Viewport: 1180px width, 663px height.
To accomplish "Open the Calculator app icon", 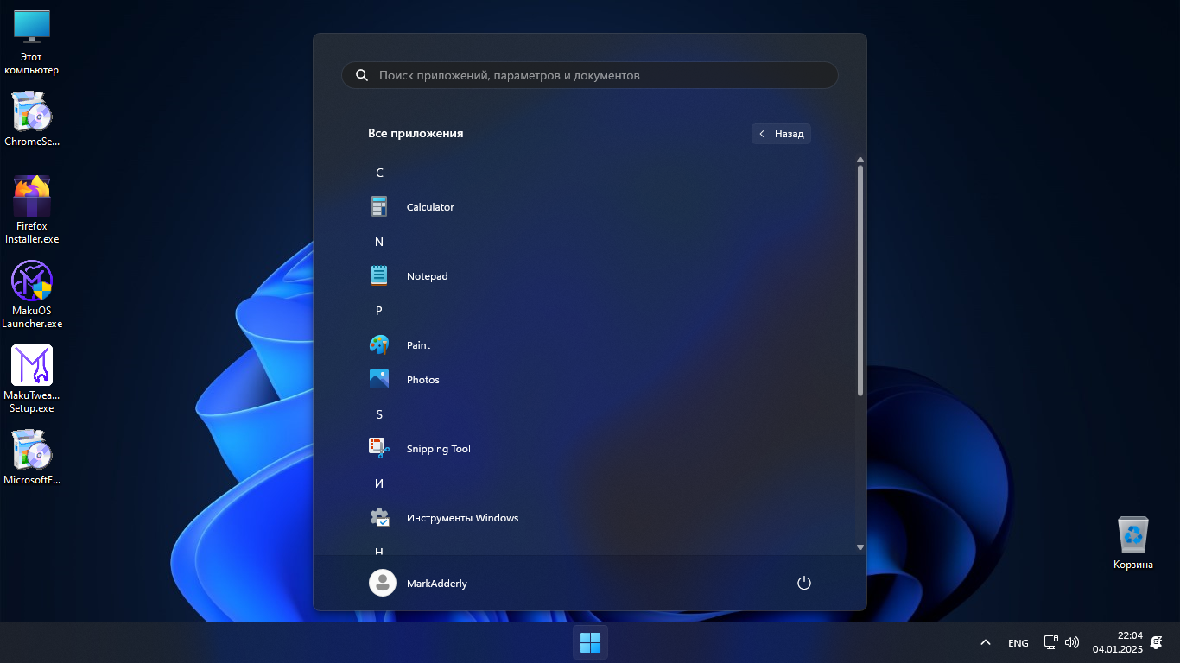I will click(378, 207).
